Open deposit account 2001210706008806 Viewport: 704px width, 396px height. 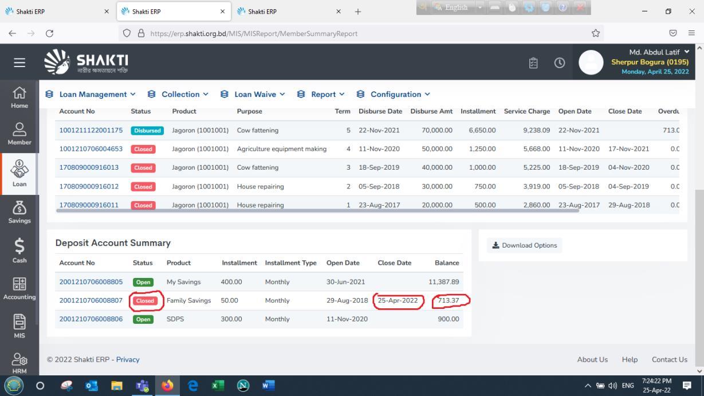tap(91, 319)
